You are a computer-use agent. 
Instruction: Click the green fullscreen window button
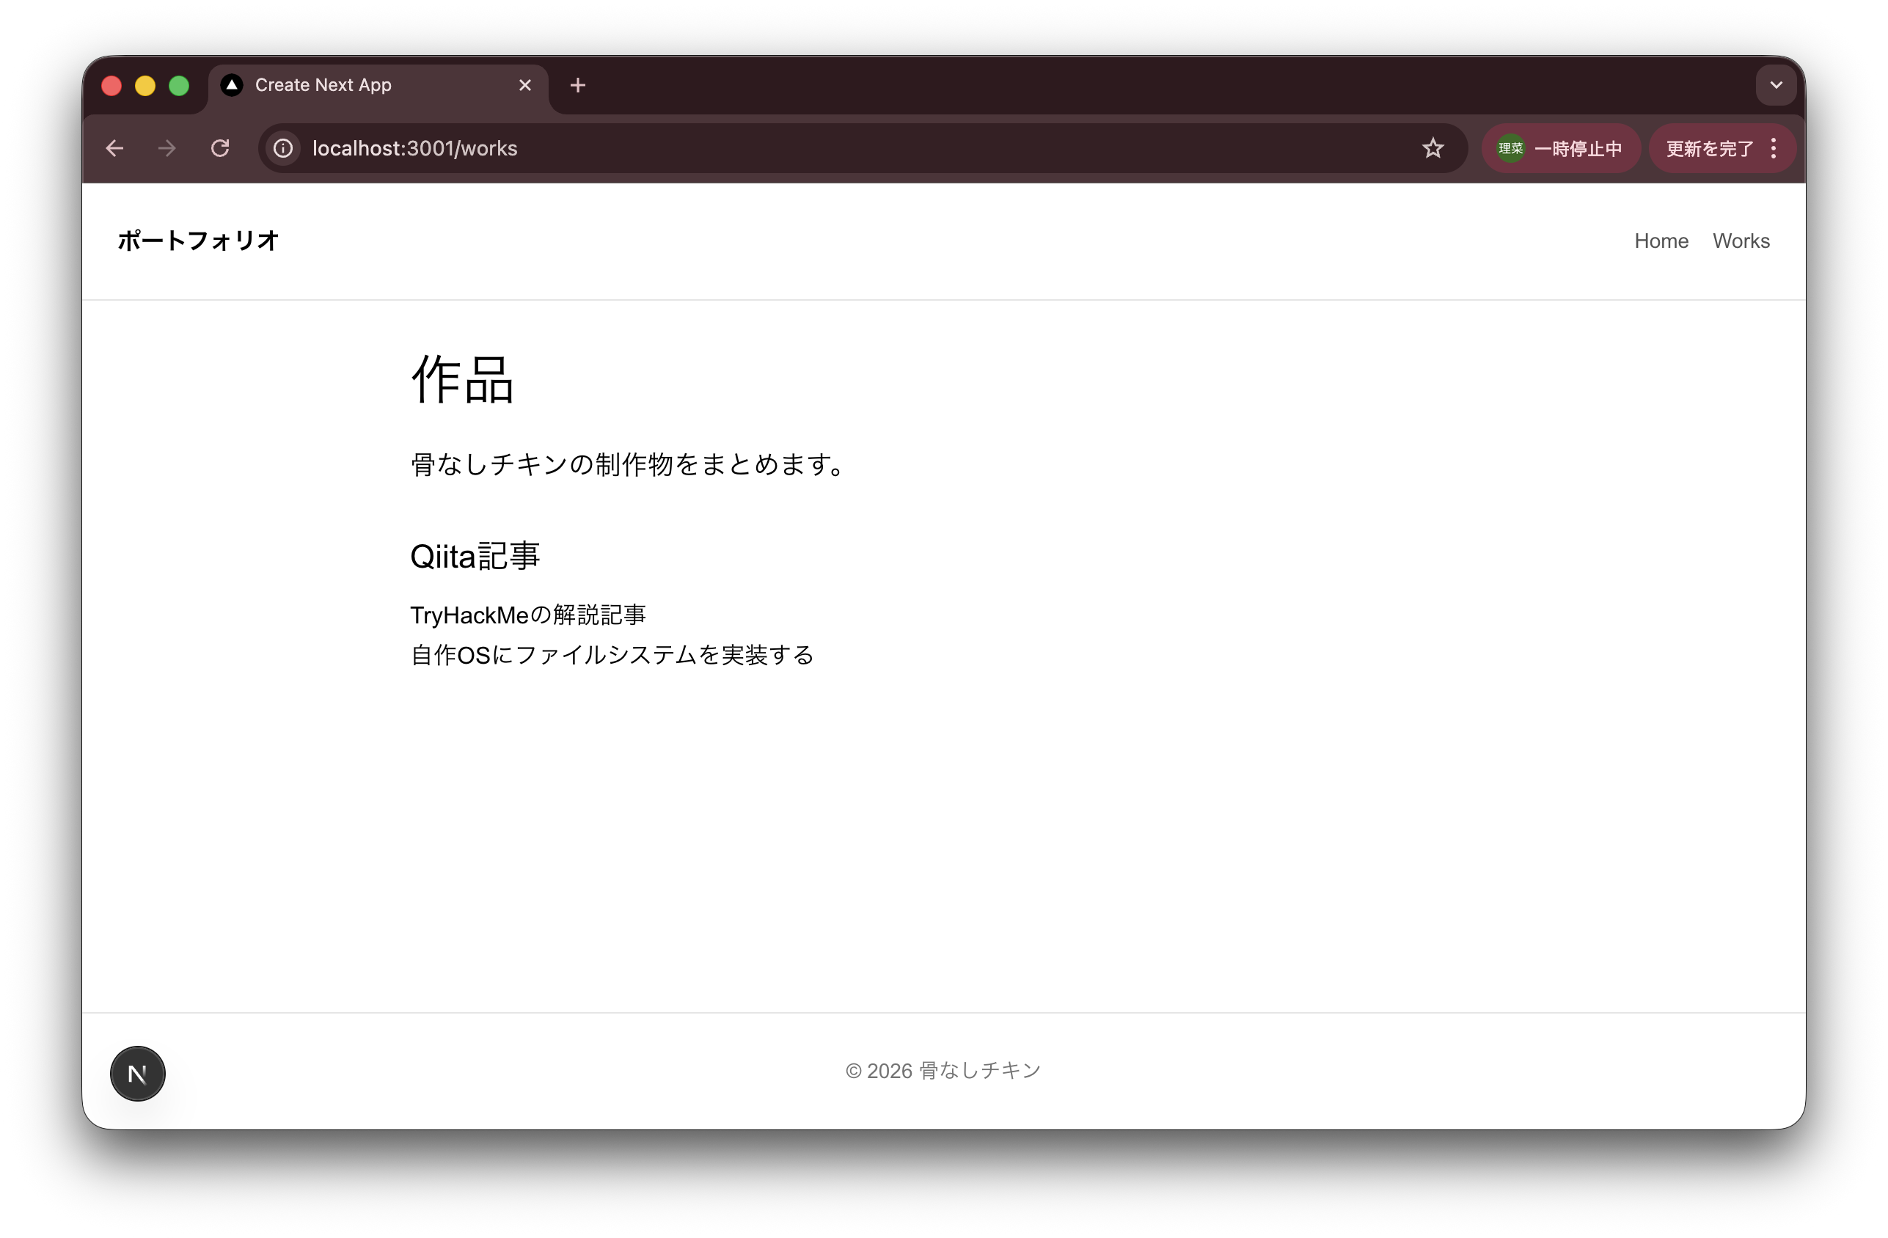179,86
